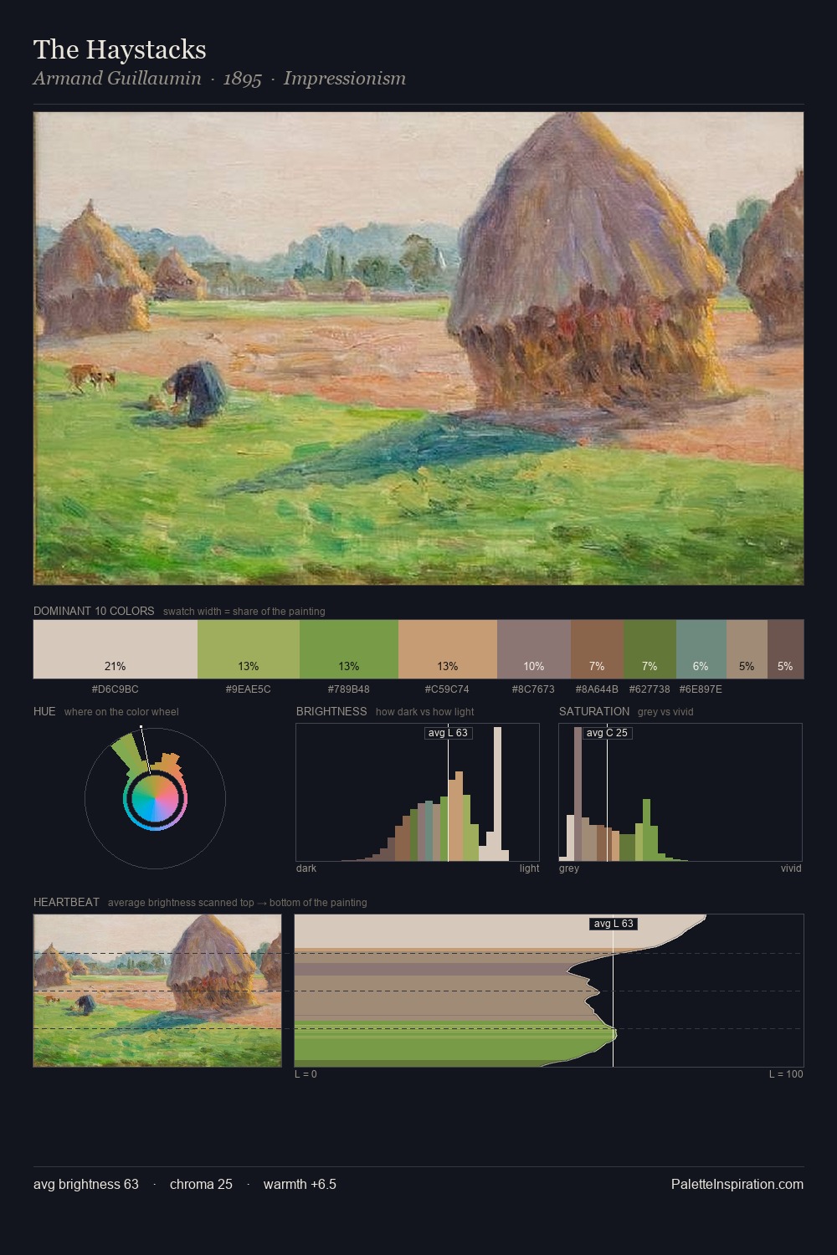Click the artist line Armand Guillaumin · 1895 · Impressionism
The height and width of the screenshot is (1255, 837).
(x=219, y=79)
